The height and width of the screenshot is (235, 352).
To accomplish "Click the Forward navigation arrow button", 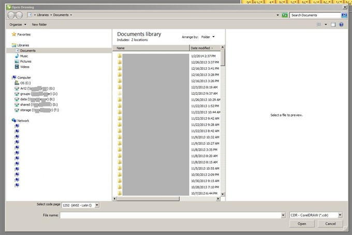I will click(19, 15).
